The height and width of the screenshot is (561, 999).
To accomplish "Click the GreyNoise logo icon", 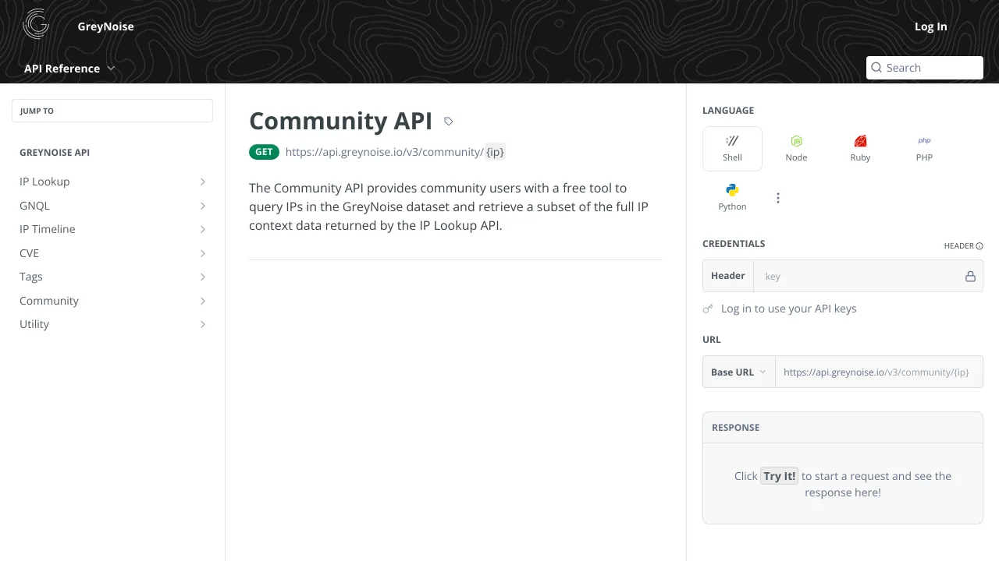I will pyautogui.click(x=36, y=24).
